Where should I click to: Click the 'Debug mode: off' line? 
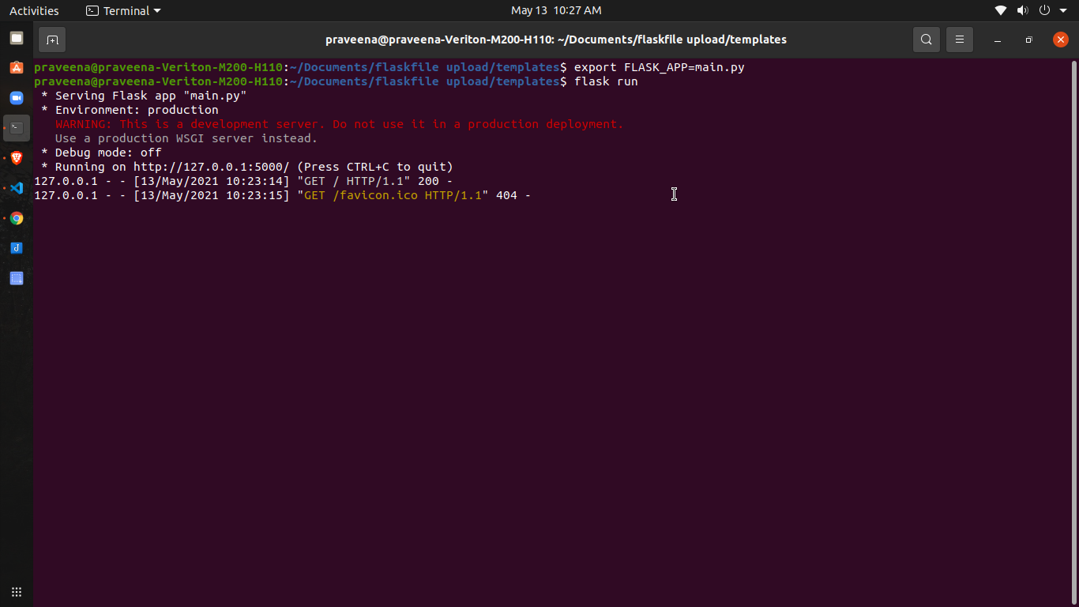(101, 153)
